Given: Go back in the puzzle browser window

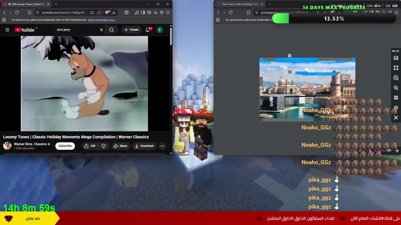Looking at the screenshot, I should (x=218, y=12).
